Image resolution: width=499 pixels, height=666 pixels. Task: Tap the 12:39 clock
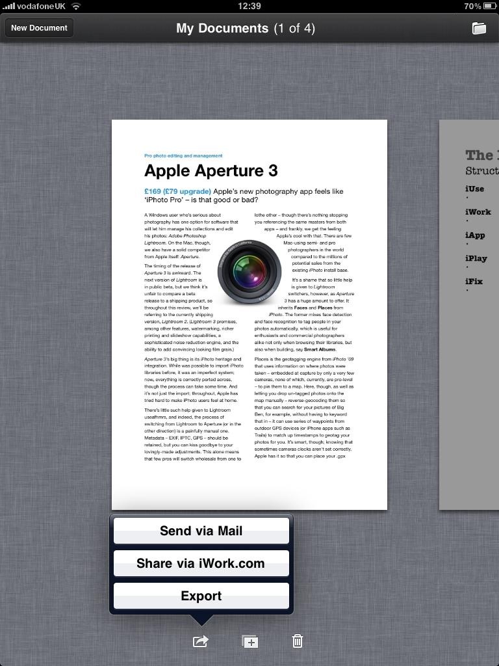tap(249, 7)
